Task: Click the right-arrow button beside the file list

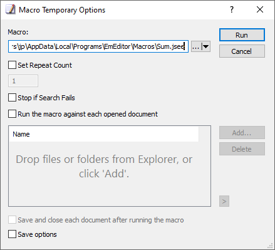Action: click(224, 201)
